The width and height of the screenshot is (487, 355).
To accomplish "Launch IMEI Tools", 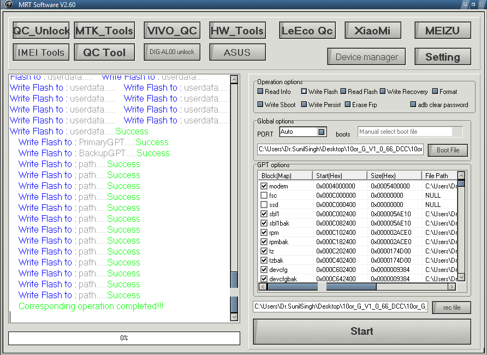I will click(x=41, y=52).
